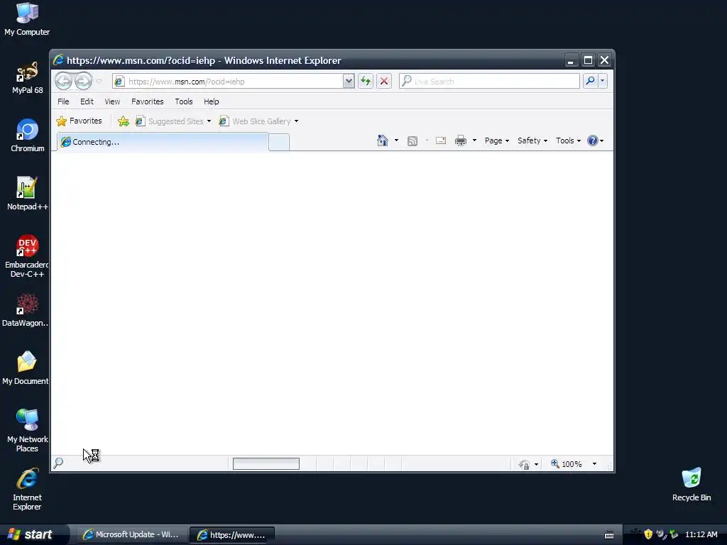Image resolution: width=727 pixels, height=545 pixels.
Task: Expand the zoom level dropdown arrow
Action: tap(594, 464)
